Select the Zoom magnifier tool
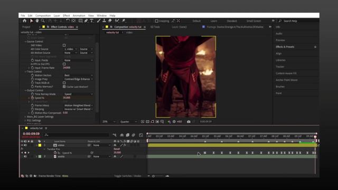 pos(43,21)
